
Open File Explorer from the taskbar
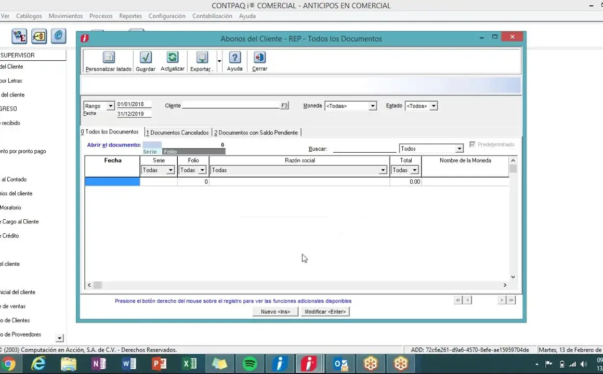[69, 364]
